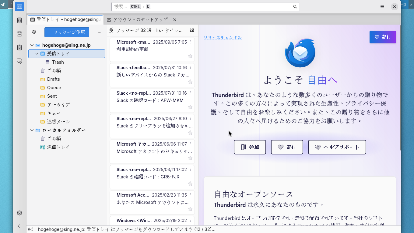414x233 pixels.
Task: Select the アーカイブ folder
Action: point(67,105)
